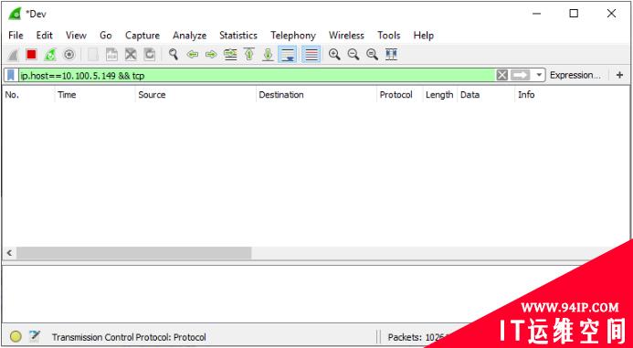
Task: Click the resize columns icon
Action: pyautogui.click(x=391, y=54)
